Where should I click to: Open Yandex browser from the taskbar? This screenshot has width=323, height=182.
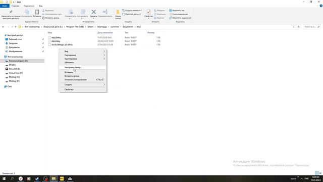pyautogui.click(x=21, y=178)
